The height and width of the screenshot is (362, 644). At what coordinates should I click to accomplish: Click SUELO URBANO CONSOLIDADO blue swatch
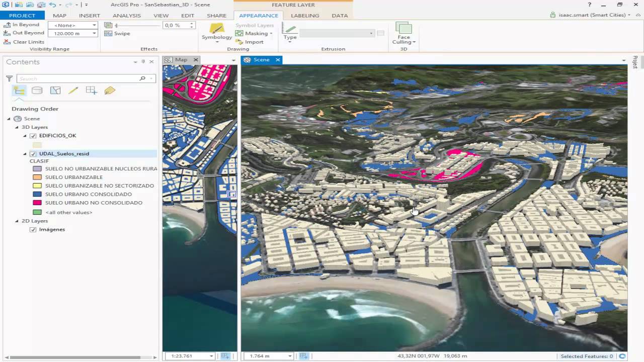(37, 194)
